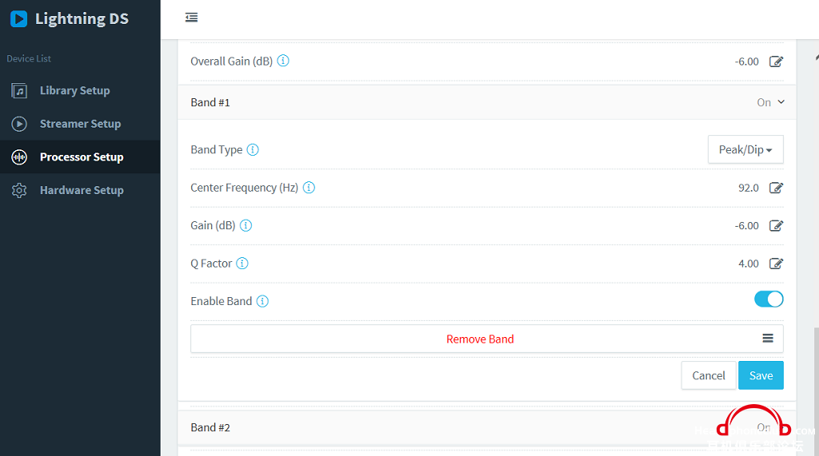Collapse the Band #1 section chevron

781,102
